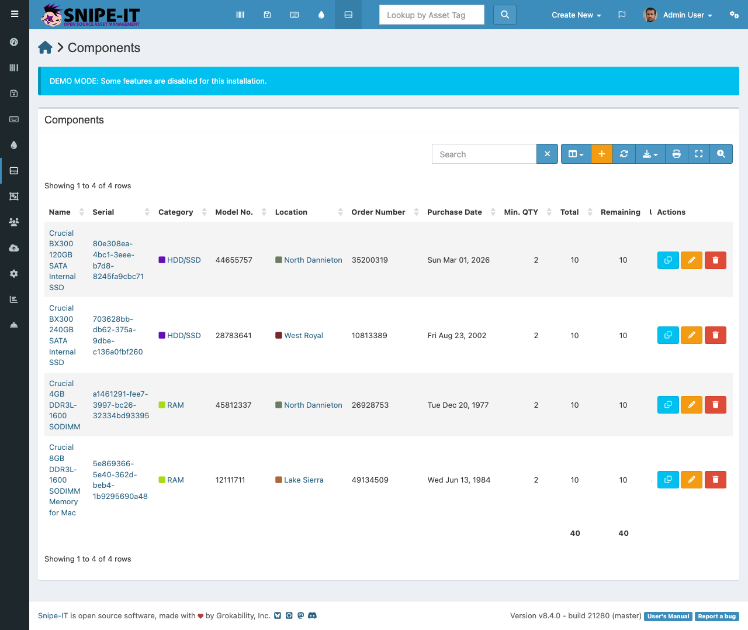Viewport: 748px width, 630px height.
Task: Expand the Create New menu
Action: point(576,15)
